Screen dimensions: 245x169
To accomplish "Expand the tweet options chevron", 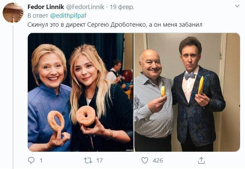I will click(237, 6).
